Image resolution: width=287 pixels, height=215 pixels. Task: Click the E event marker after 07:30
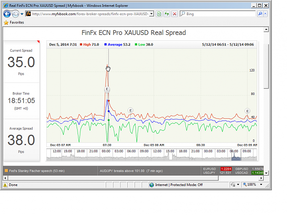click(x=130, y=110)
